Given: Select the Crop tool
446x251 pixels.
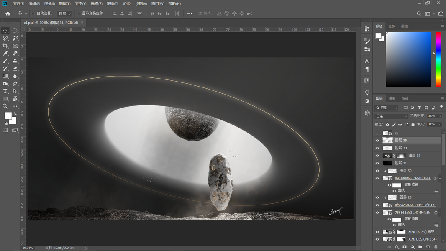Looking at the screenshot, I should [5, 46].
